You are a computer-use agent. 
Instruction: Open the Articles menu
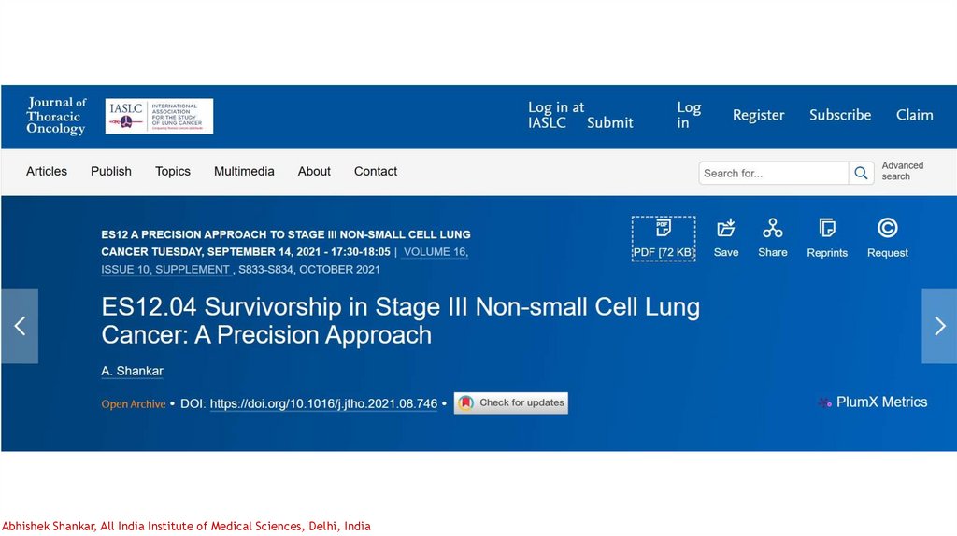[x=47, y=172]
